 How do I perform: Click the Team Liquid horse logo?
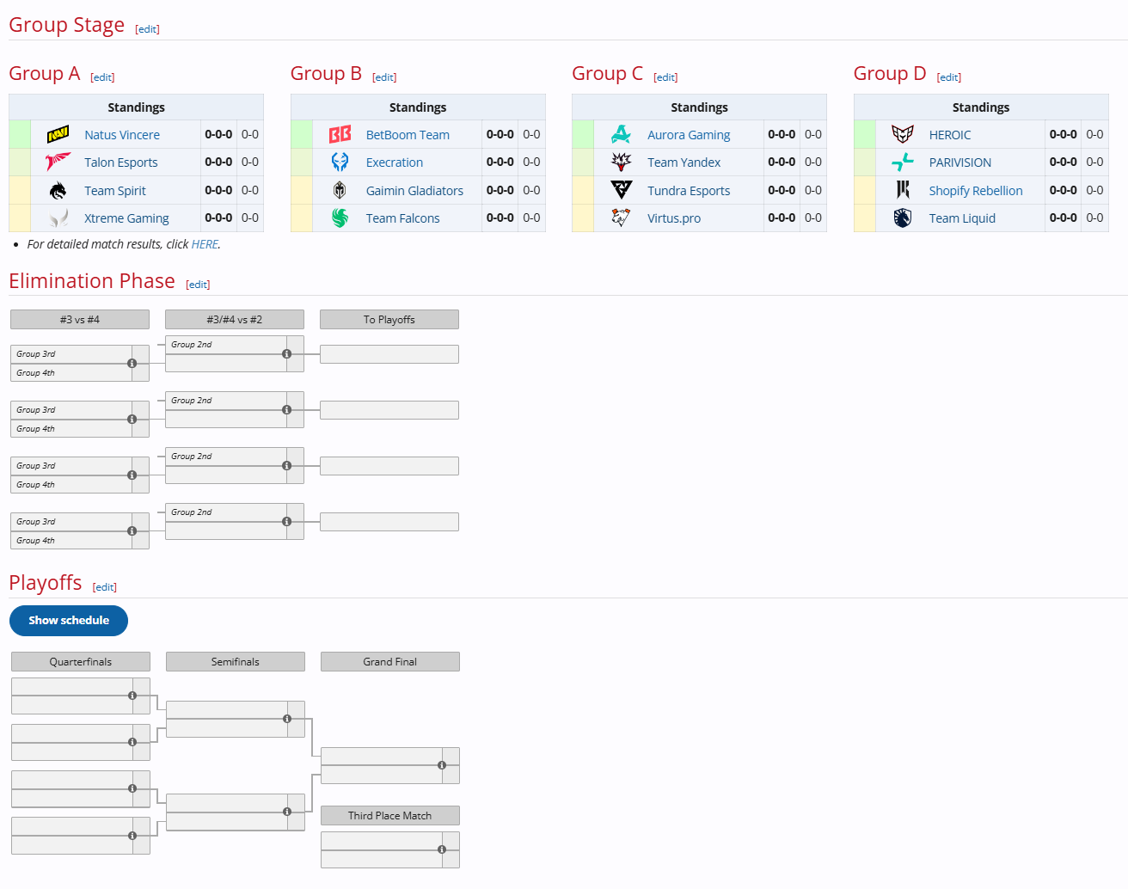coord(903,218)
